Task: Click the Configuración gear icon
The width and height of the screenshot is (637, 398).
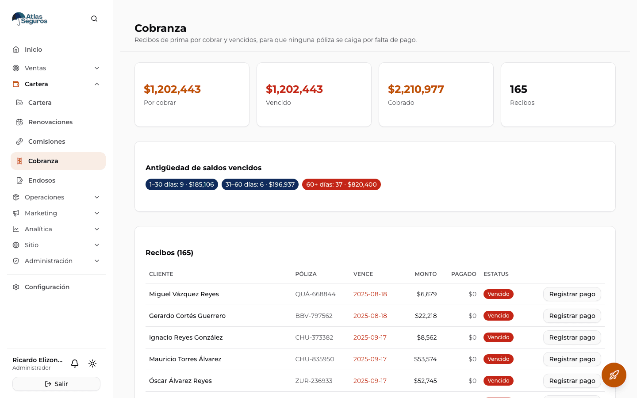Action: pos(16,287)
